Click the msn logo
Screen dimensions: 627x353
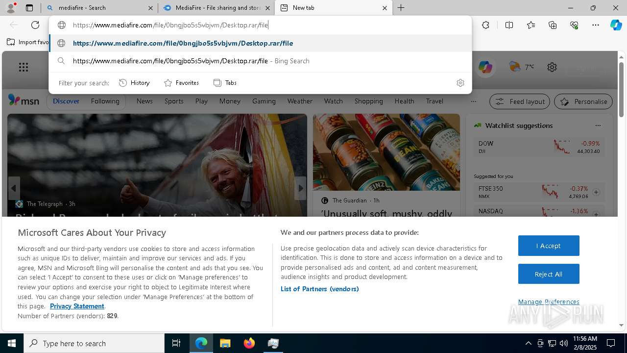coord(24,101)
